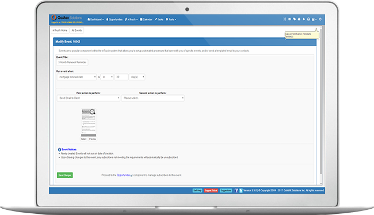Image resolution: width=374 pixels, height=215 pixels.
Task: Click the yellow notification tooltip
Action: pyautogui.click(x=302, y=35)
